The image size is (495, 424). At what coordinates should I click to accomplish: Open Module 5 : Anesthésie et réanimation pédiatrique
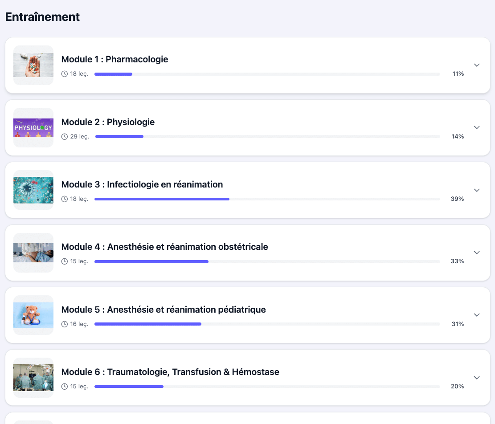164,310
